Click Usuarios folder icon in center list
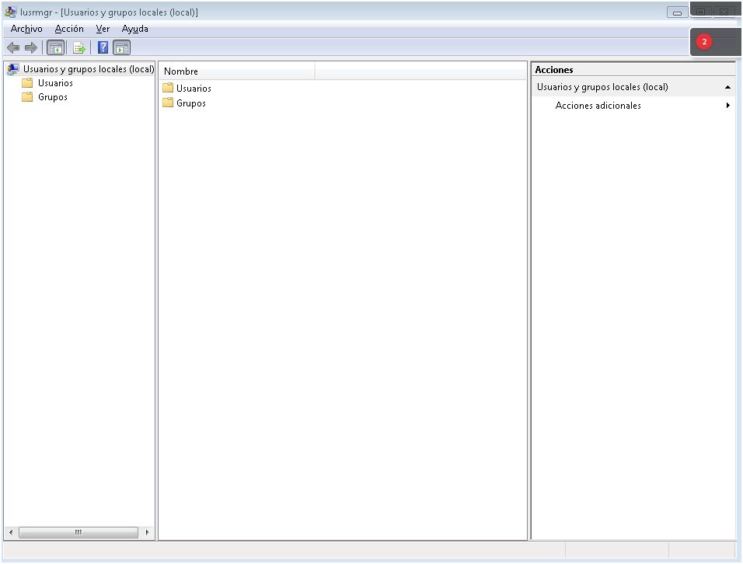This screenshot has width=743, height=564. [168, 89]
